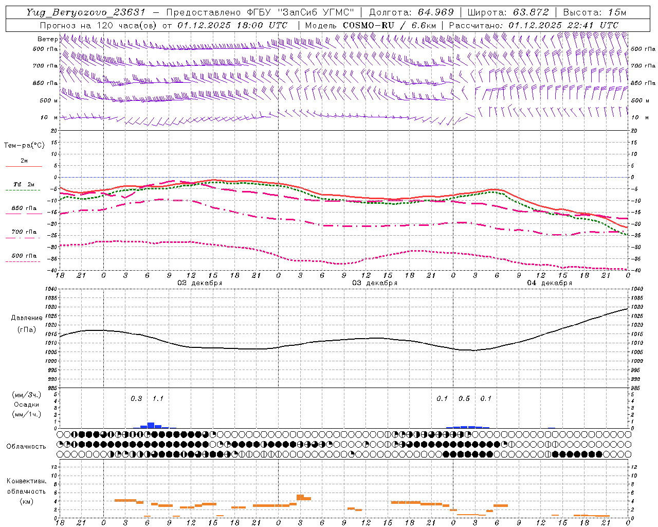Viewport: 658px width, 527px height.
Task: Click the 700 гПа temperature legend entry
Action: click(x=24, y=232)
